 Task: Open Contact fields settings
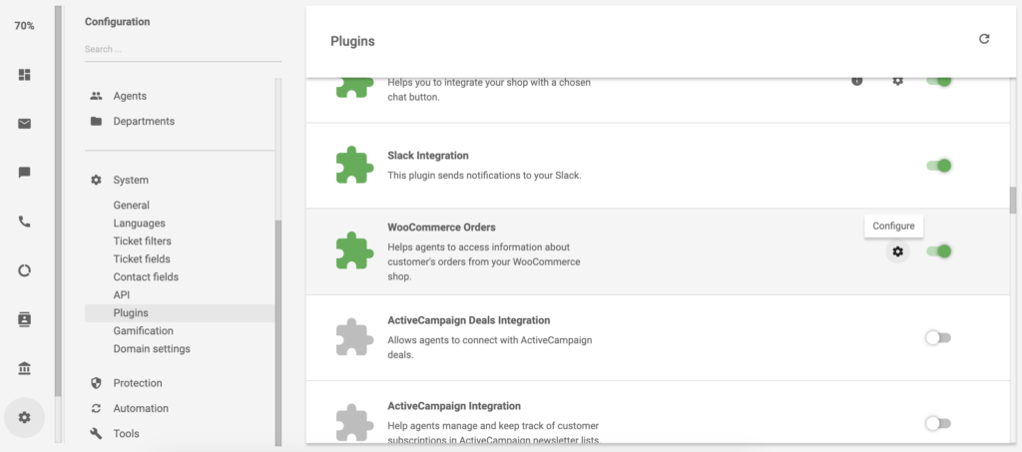(x=146, y=276)
